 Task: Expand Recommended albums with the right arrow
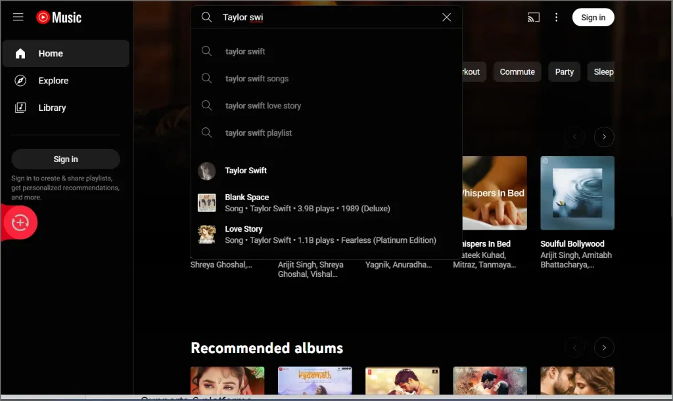[x=604, y=347]
